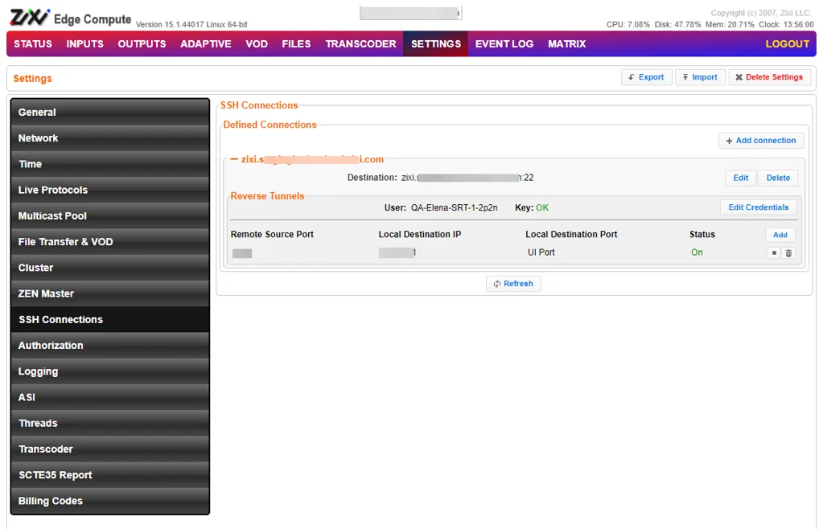Collapse the zixi connection section
Image resolution: width=819 pixels, height=529 pixels.
234,159
